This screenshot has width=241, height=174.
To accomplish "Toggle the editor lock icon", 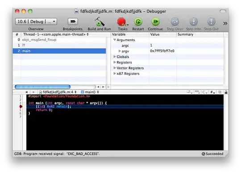I will (226, 92).
